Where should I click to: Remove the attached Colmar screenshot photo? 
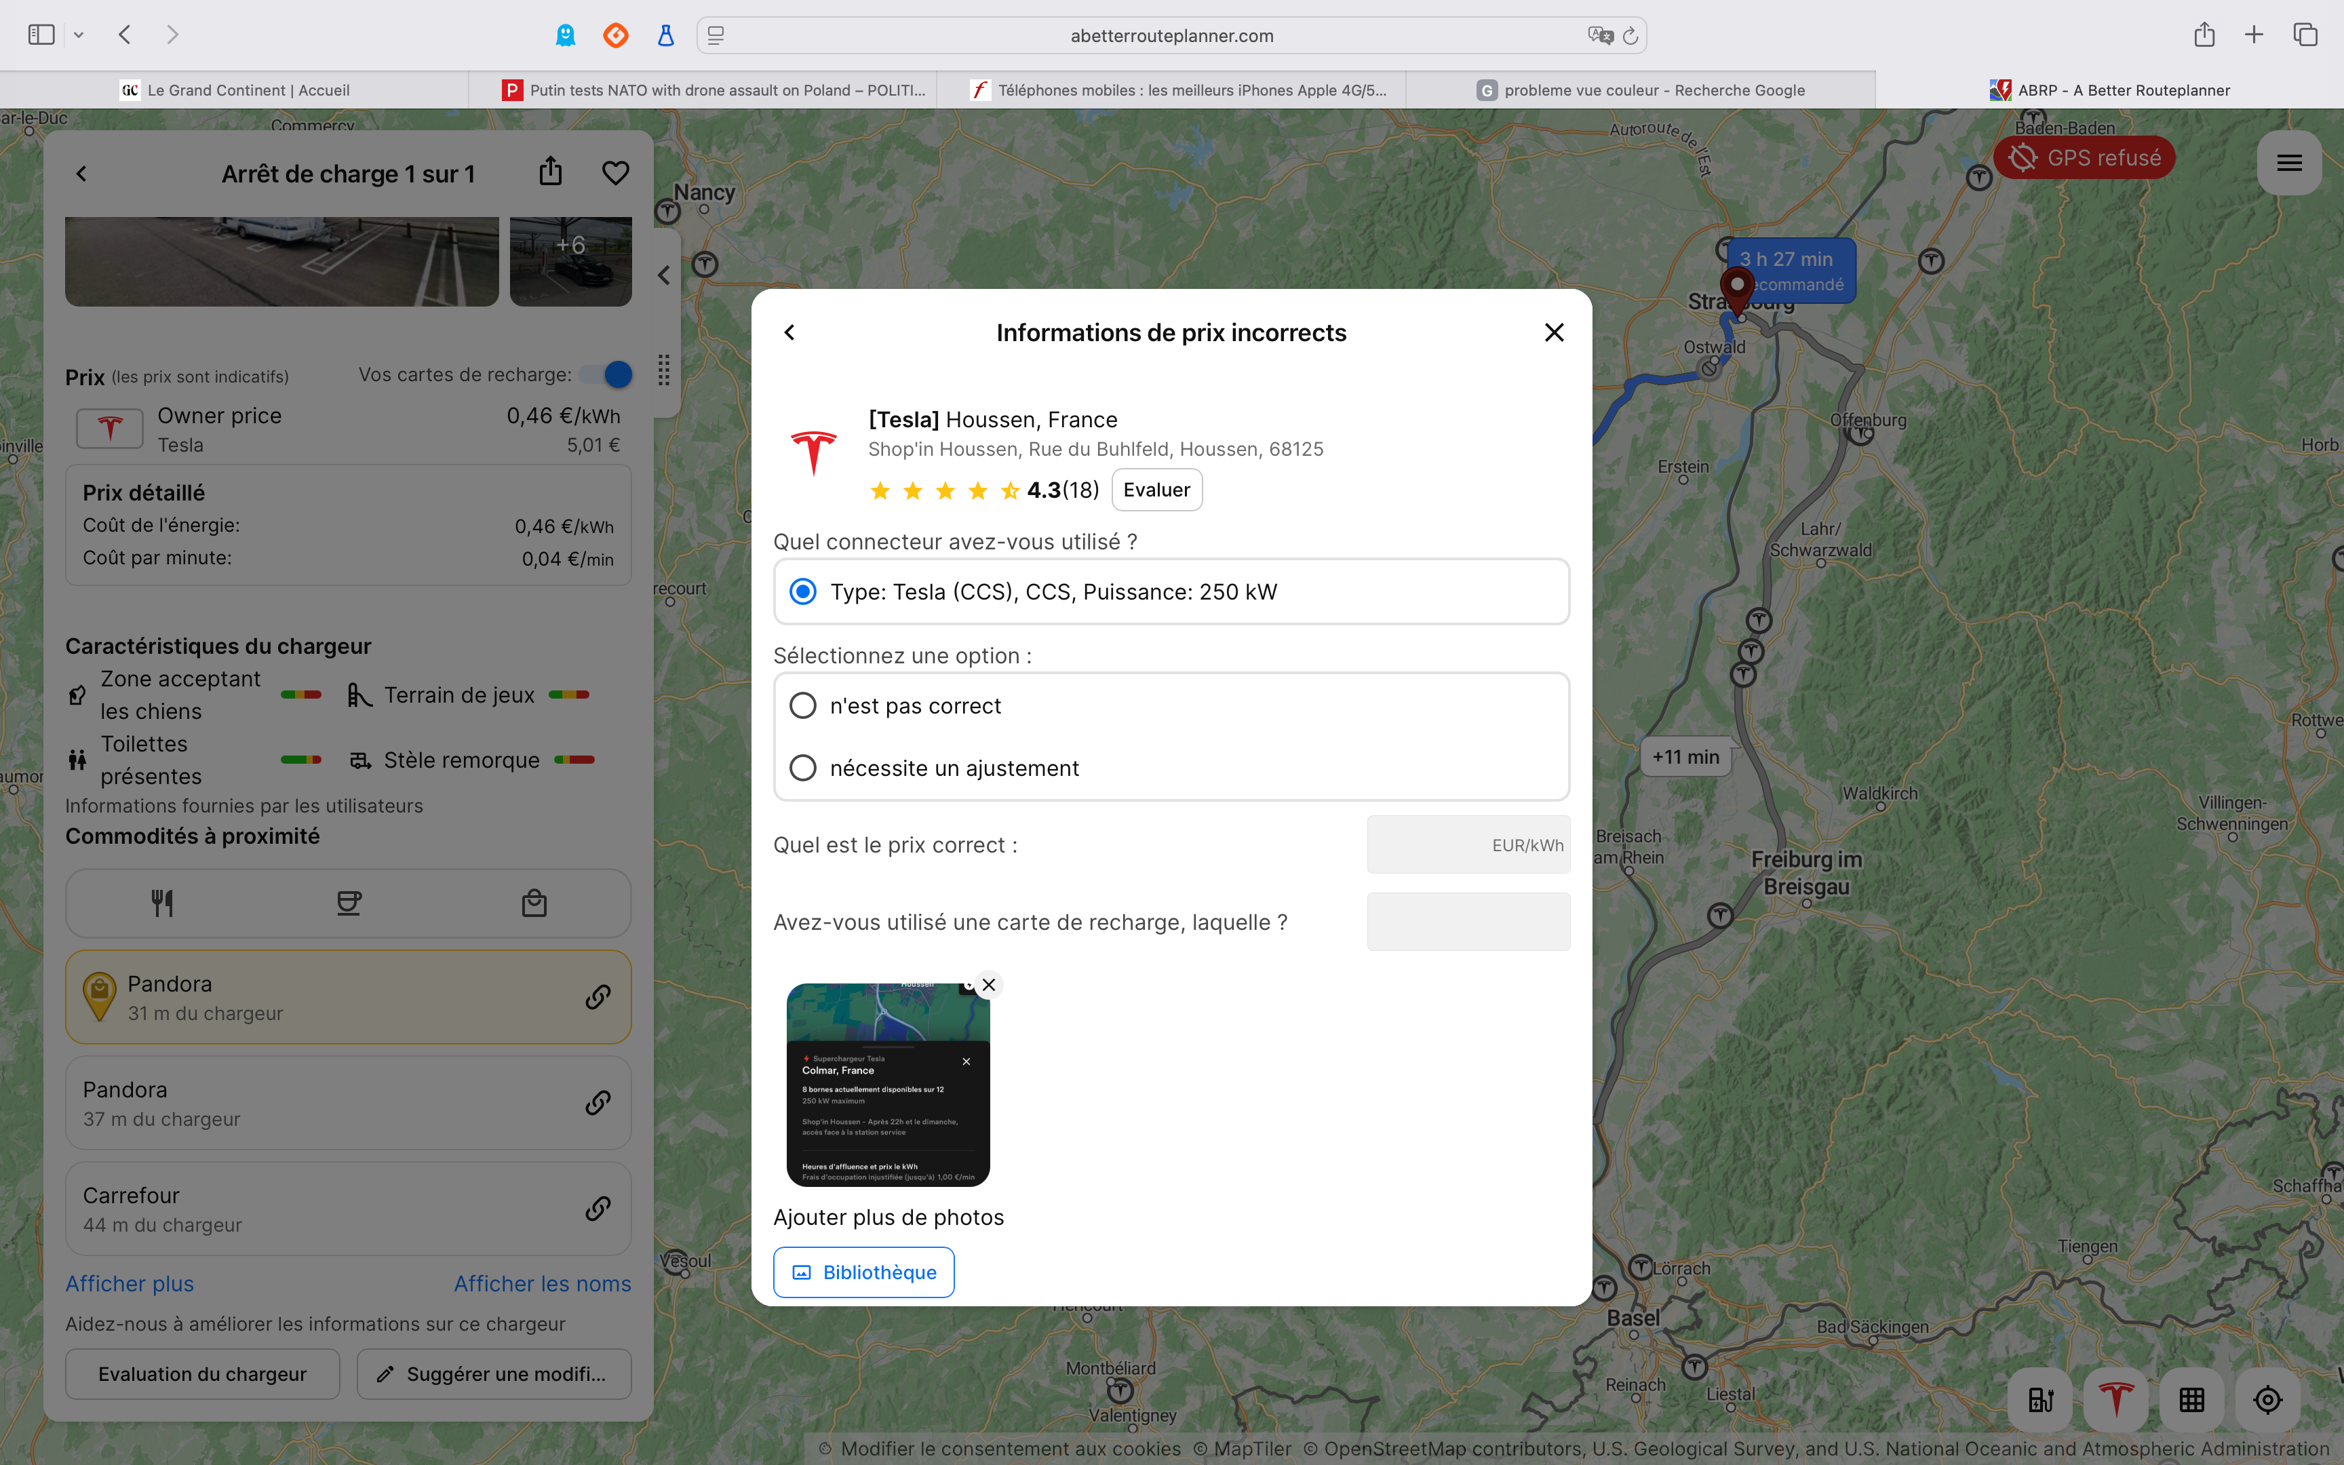point(988,984)
